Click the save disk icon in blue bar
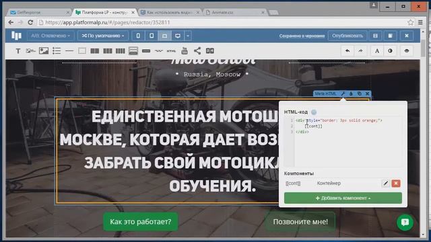 pyautogui.click(x=375, y=36)
